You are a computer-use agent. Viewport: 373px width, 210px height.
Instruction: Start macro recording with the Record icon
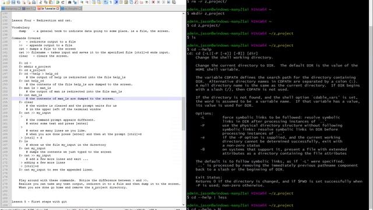click(x=153, y=2)
